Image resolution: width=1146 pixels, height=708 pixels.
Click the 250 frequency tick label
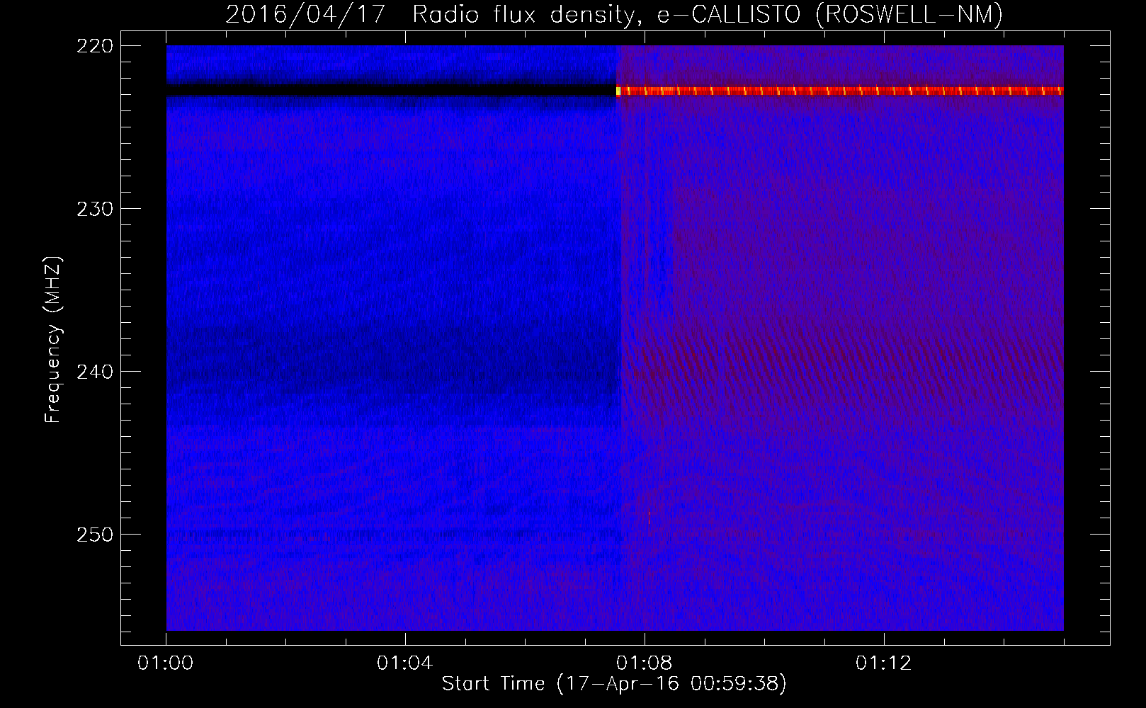coord(94,535)
